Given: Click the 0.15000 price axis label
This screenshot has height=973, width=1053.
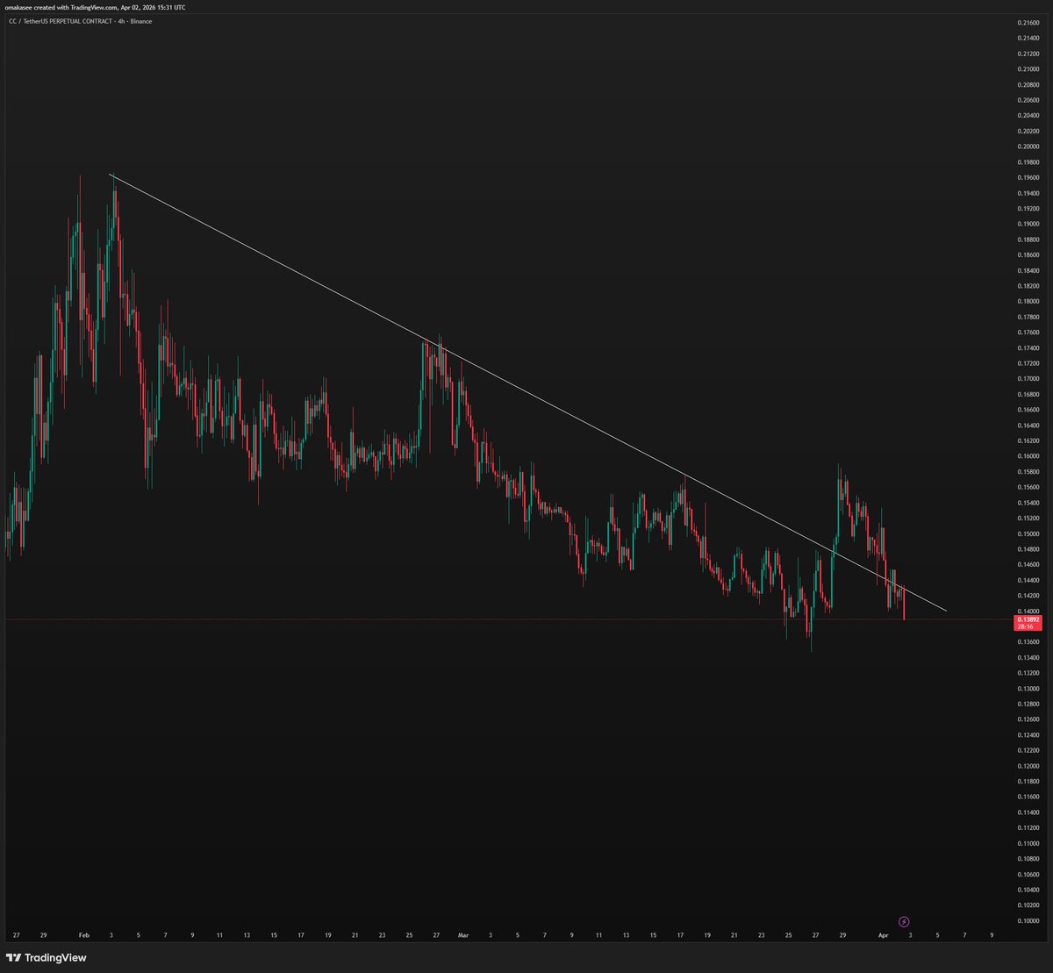Looking at the screenshot, I should click(x=1028, y=533).
